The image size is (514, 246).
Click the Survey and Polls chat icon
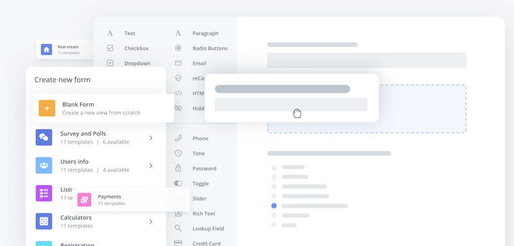[x=44, y=137]
